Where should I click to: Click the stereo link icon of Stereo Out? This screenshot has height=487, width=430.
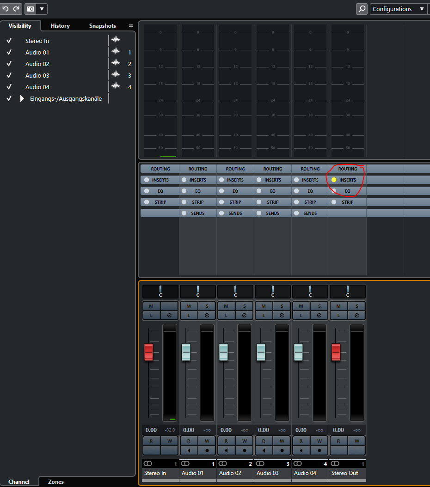pyautogui.click(x=335, y=463)
